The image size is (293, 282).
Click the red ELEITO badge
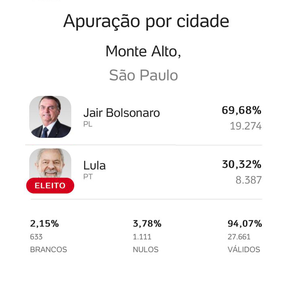50,185
